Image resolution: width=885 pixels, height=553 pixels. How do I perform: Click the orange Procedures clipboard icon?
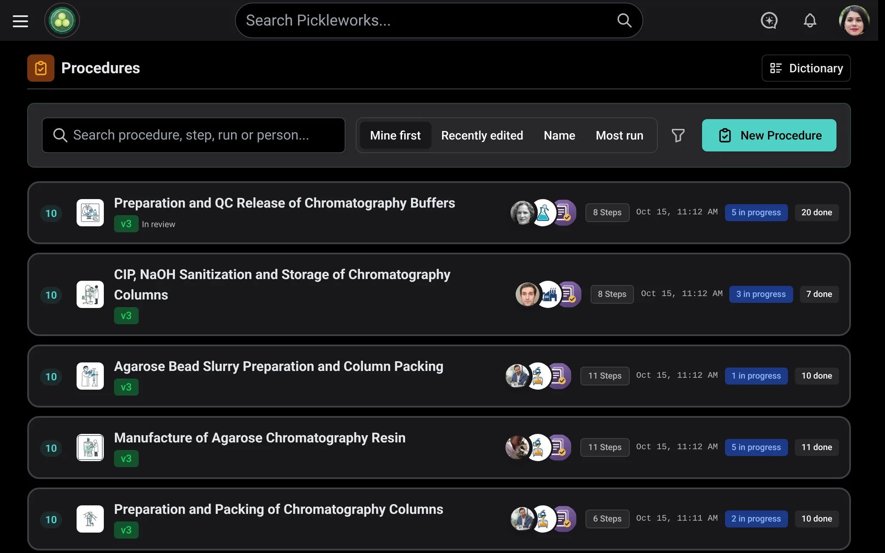[x=41, y=68]
